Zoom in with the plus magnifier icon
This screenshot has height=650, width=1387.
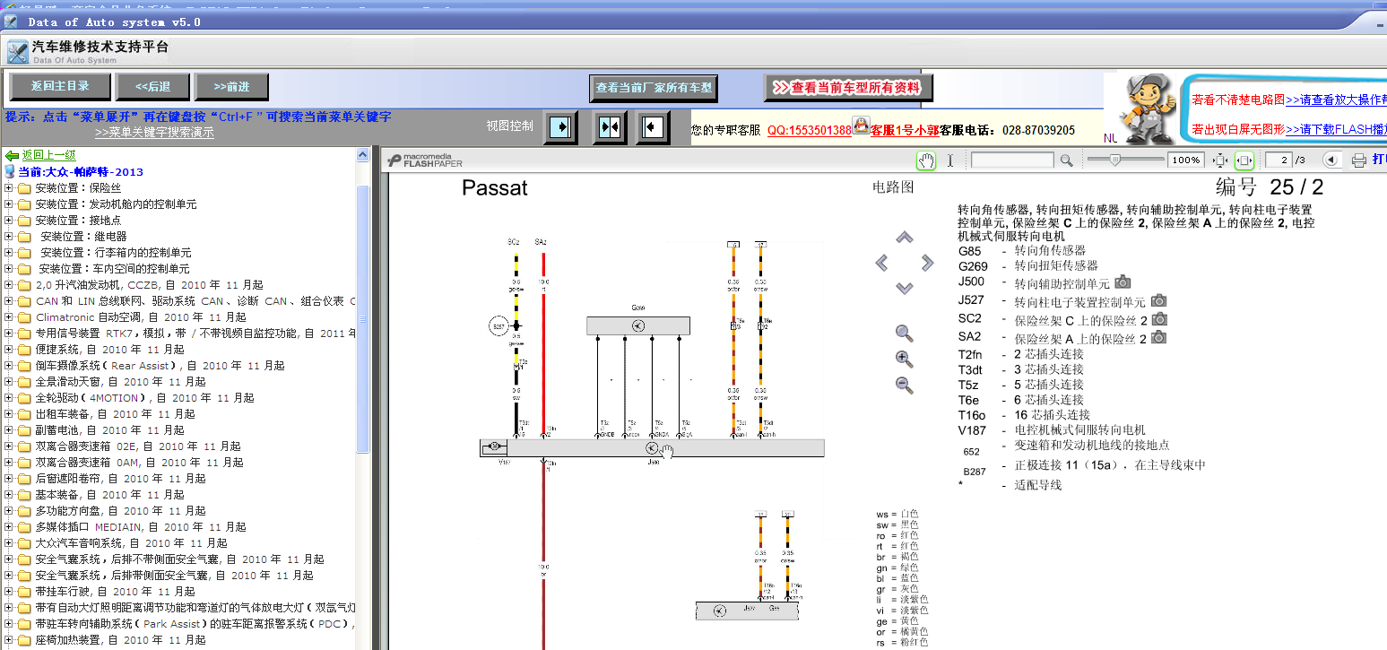[905, 360]
